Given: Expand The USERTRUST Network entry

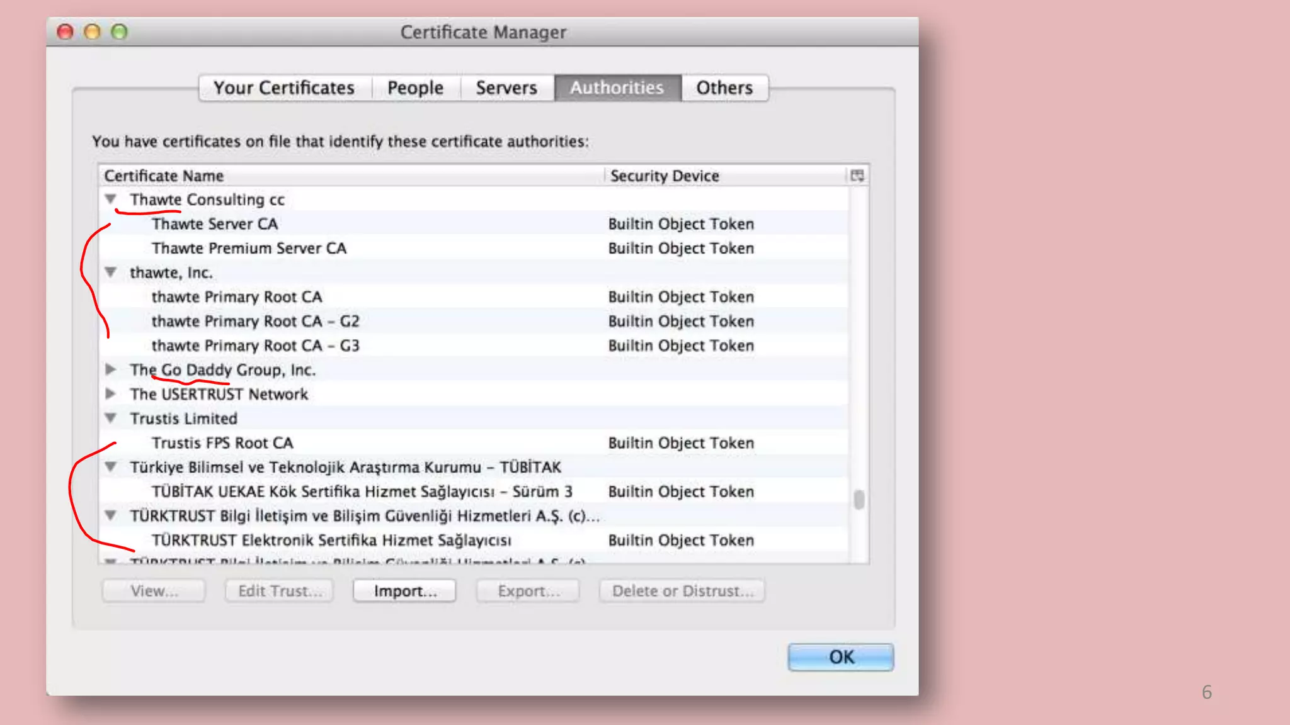Looking at the screenshot, I should [111, 394].
